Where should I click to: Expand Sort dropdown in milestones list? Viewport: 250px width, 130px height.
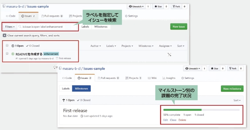pos(237,100)
